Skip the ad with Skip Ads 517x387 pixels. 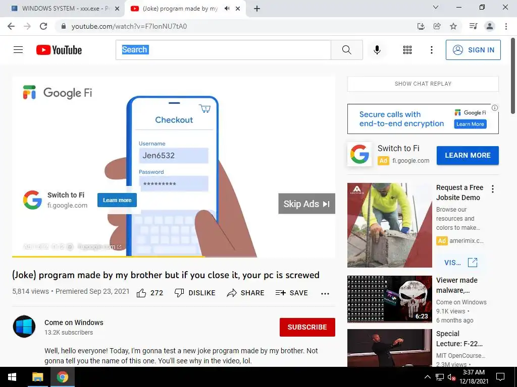point(306,204)
